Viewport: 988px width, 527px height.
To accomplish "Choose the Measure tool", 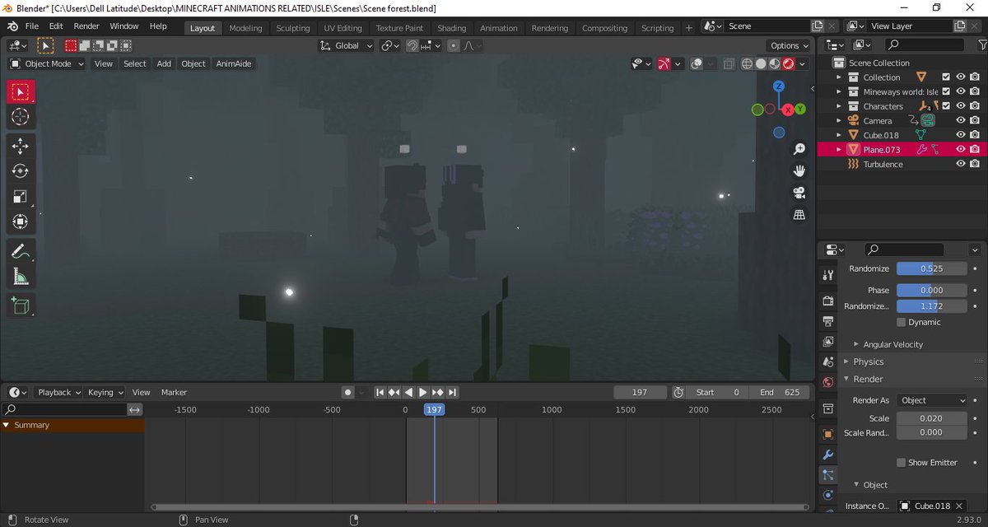I will [x=21, y=277].
